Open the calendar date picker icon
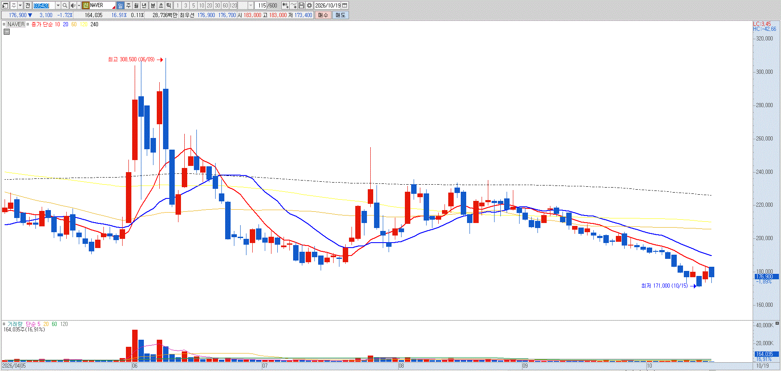Image resolution: width=781 pixels, height=371 pixels. pyautogui.click(x=345, y=5)
